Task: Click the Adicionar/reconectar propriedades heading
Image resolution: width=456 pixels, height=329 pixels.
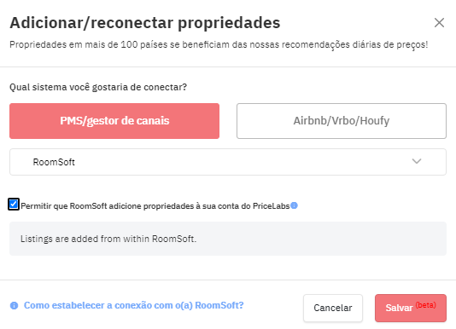Action: 145,23
